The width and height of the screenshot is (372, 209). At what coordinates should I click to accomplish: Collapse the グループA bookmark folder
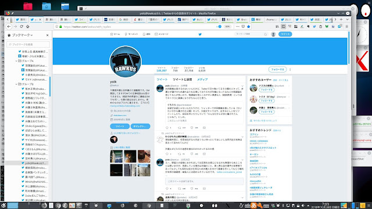pos(16,61)
